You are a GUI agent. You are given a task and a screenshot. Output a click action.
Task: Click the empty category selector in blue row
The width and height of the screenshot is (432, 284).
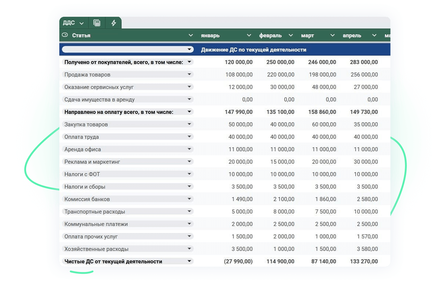[126, 49]
